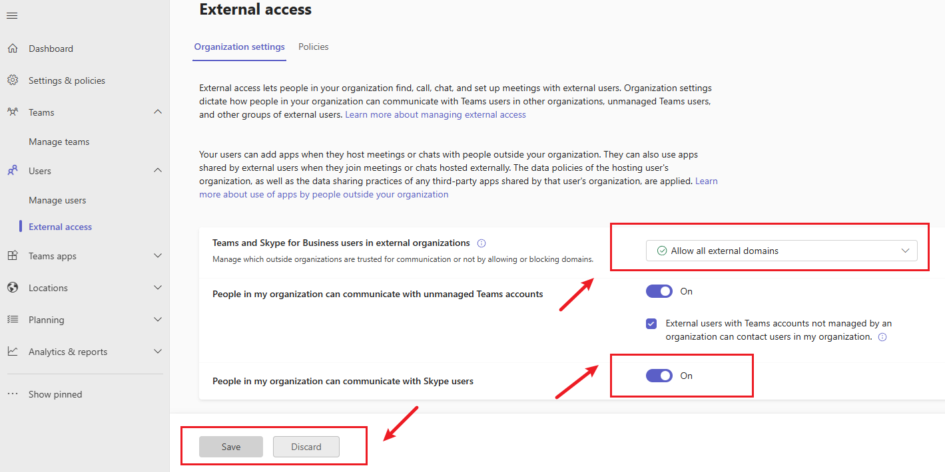Image resolution: width=945 pixels, height=472 pixels.
Task: Click green checkmark icon in domains dropdown
Action: tap(662, 251)
